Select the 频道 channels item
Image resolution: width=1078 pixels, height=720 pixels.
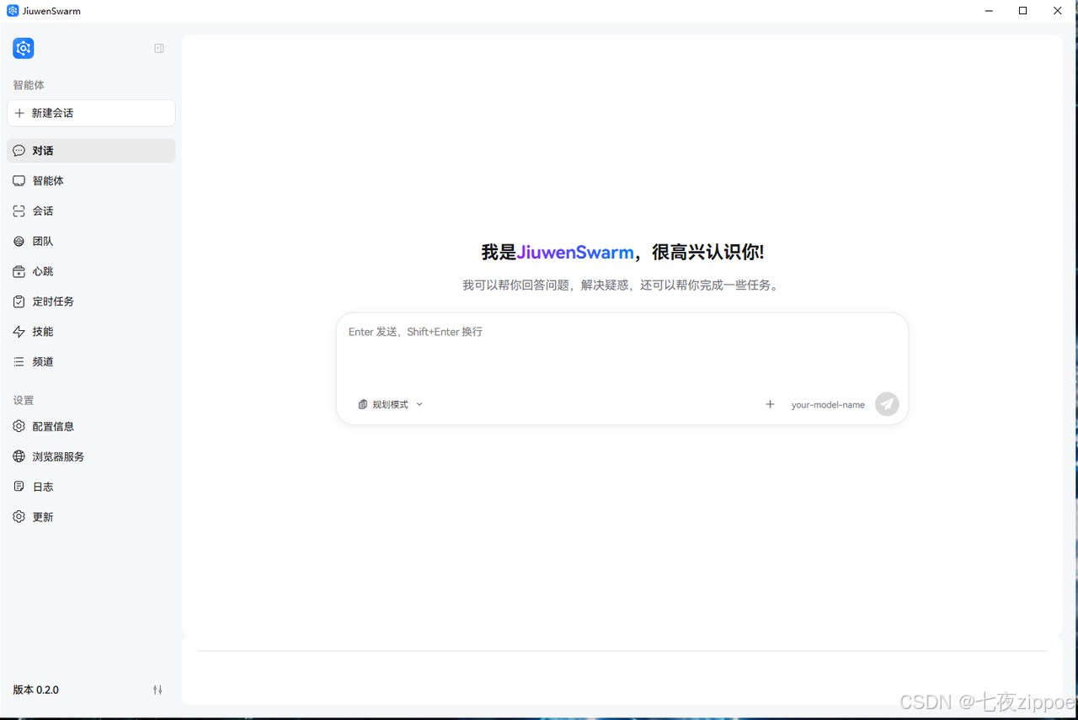91,362
